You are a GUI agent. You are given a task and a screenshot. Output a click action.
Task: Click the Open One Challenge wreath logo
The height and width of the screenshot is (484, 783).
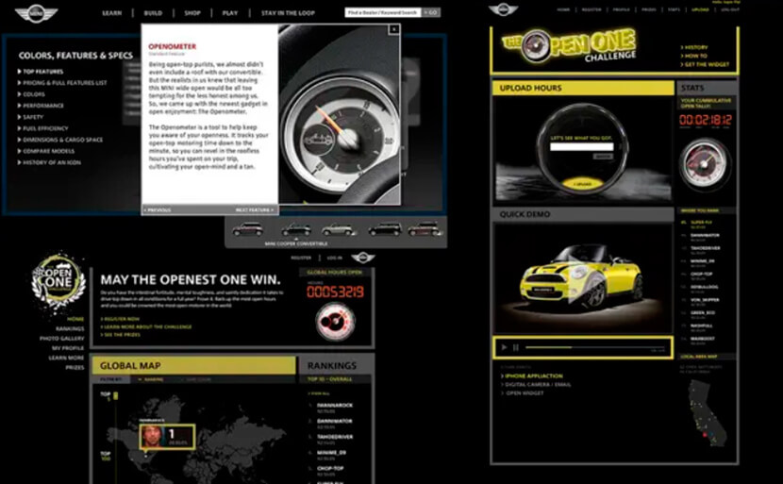[59, 282]
